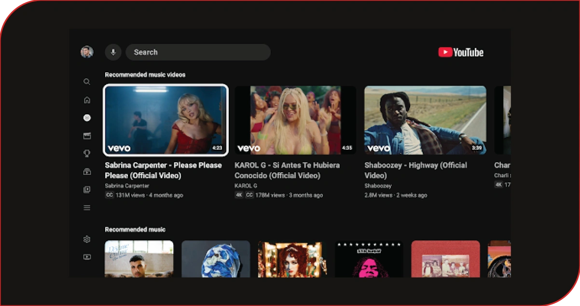Play Sabrina Carpenter Please Please Please video
580x306 pixels.
pyautogui.click(x=166, y=120)
